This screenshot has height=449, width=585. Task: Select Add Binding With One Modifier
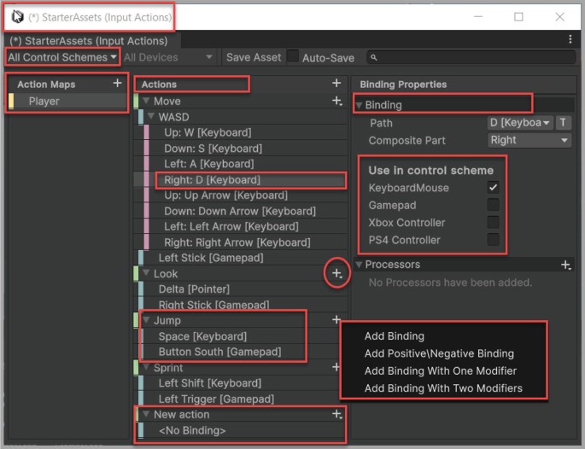click(440, 371)
